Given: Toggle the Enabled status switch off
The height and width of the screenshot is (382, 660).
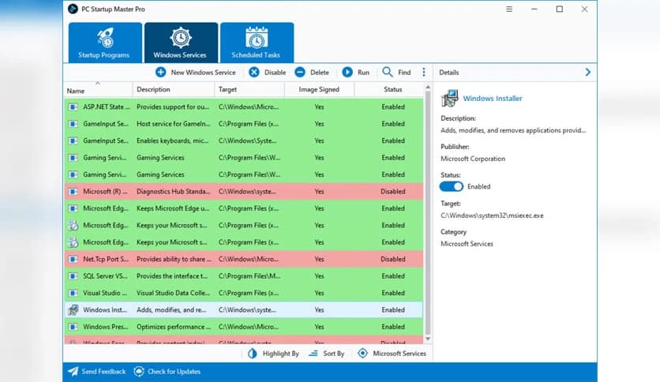Looking at the screenshot, I should tap(452, 186).
